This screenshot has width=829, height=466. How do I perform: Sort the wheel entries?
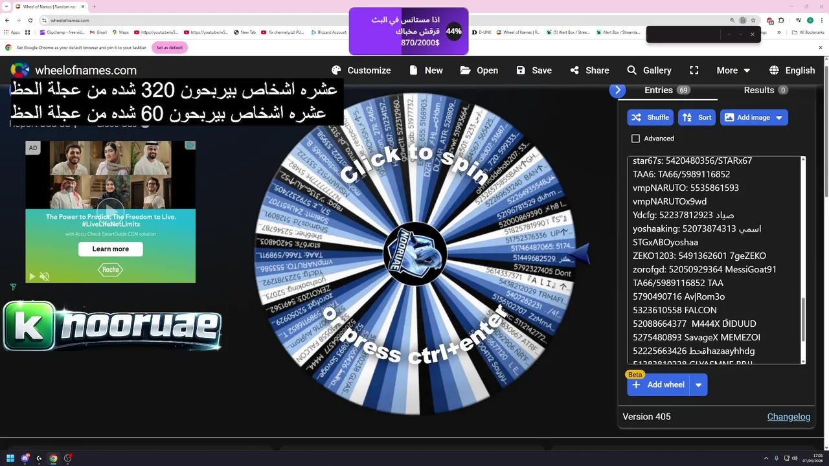pyautogui.click(x=697, y=117)
